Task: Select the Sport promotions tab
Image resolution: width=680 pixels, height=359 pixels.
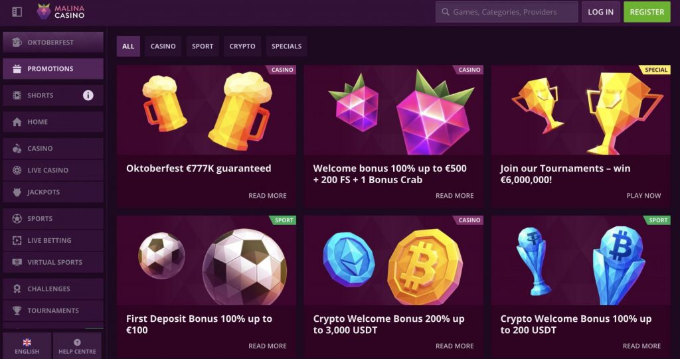Action: [x=203, y=46]
